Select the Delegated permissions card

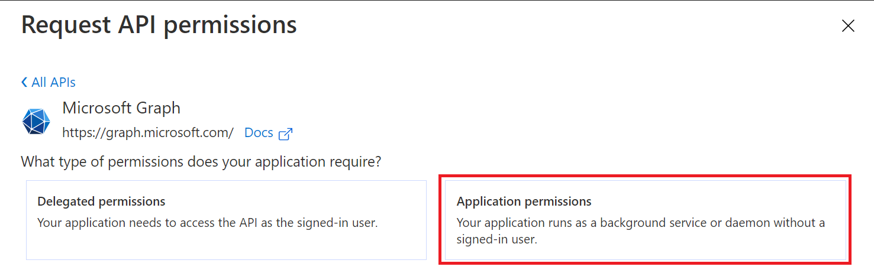(226, 220)
